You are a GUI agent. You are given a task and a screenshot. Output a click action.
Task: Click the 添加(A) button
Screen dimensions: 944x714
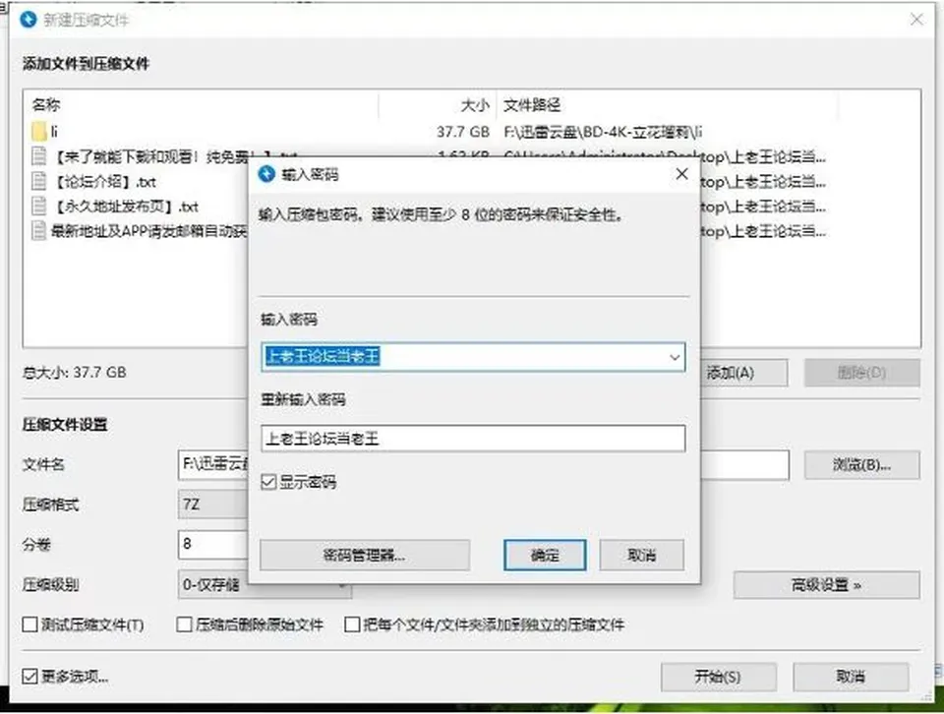pyautogui.click(x=743, y=373)
